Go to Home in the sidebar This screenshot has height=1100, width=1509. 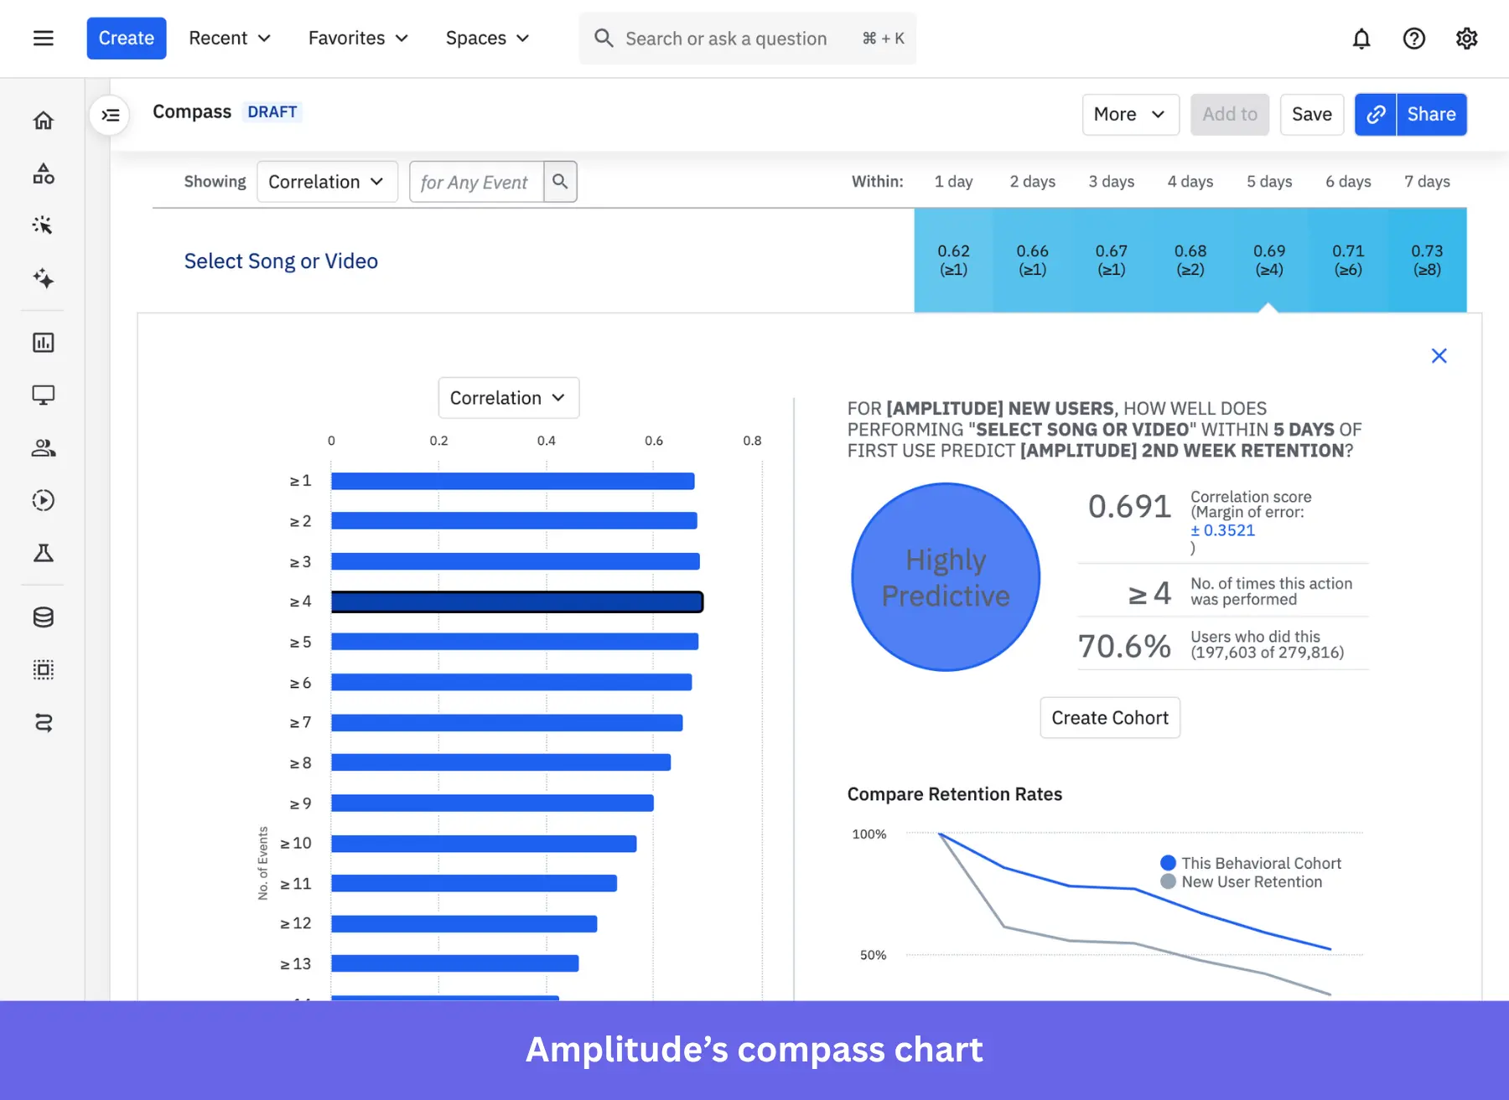tap(44, 121)
